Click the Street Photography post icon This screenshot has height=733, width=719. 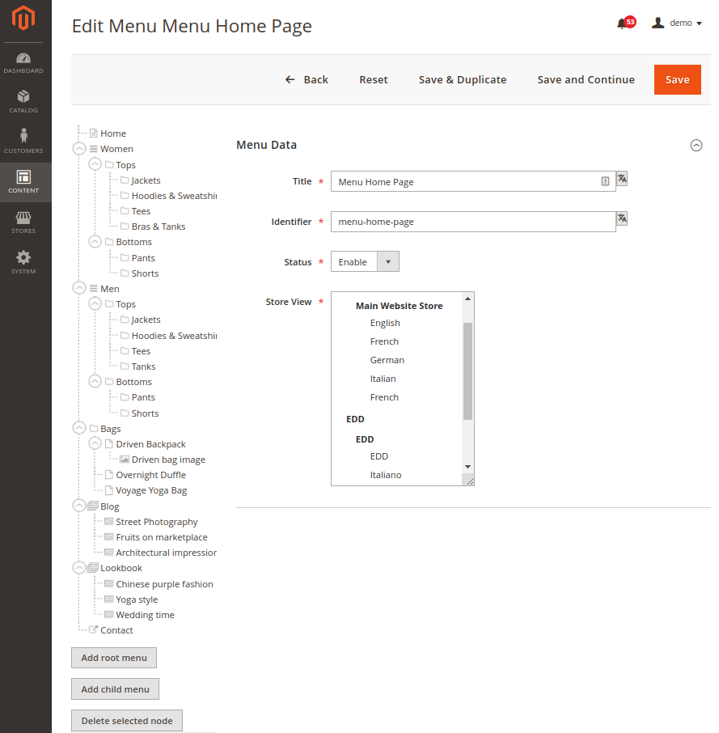tap(109, 521)
